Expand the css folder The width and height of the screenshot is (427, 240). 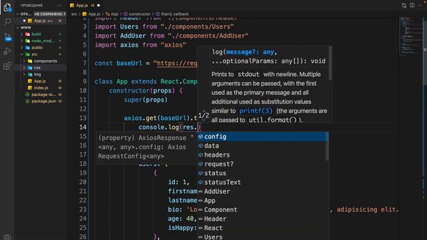tap(24, 68)
